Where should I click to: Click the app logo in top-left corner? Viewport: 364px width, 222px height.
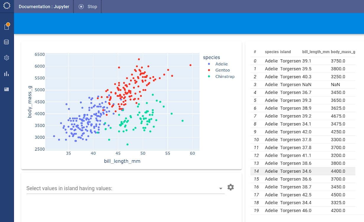[x=6, y=6]
